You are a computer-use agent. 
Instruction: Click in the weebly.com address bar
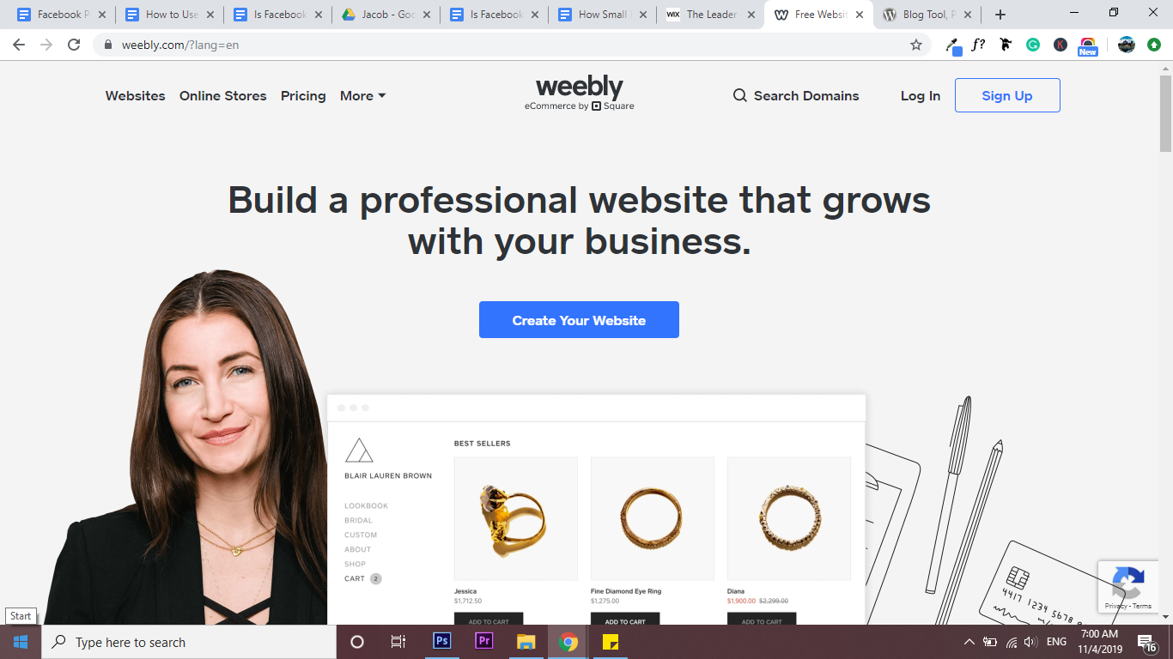pos(507,45)
